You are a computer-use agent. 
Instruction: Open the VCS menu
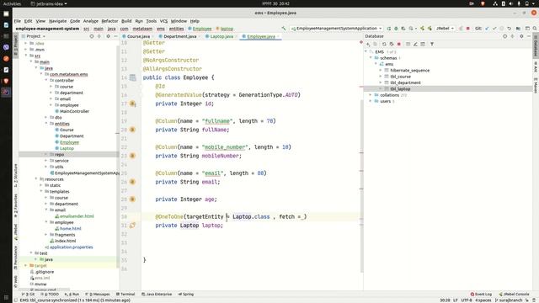pyautogui.click(x=163, y=21)
